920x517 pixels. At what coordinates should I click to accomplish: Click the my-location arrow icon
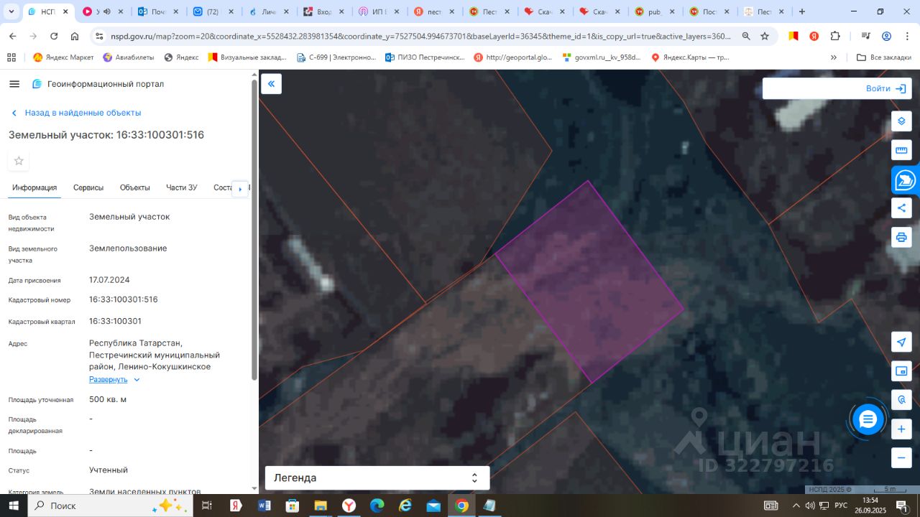[x=901, y=342]
